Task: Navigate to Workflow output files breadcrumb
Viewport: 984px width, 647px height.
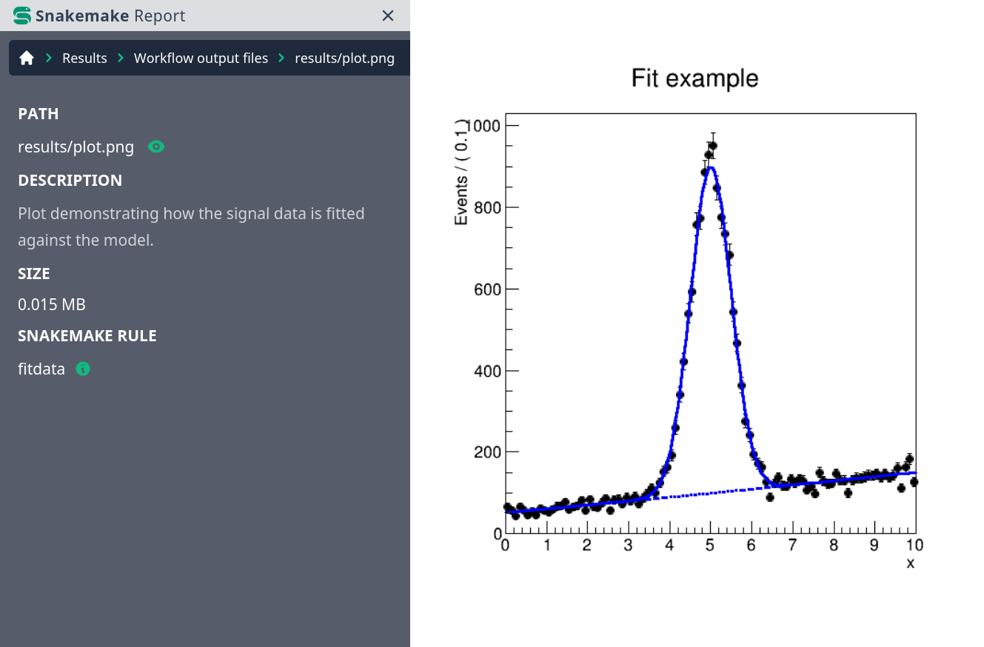Action: coord(201,58)
